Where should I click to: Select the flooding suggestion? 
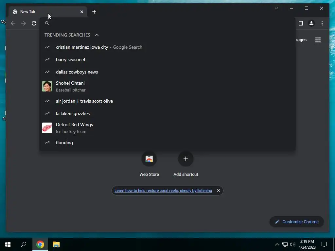[168, 142]
